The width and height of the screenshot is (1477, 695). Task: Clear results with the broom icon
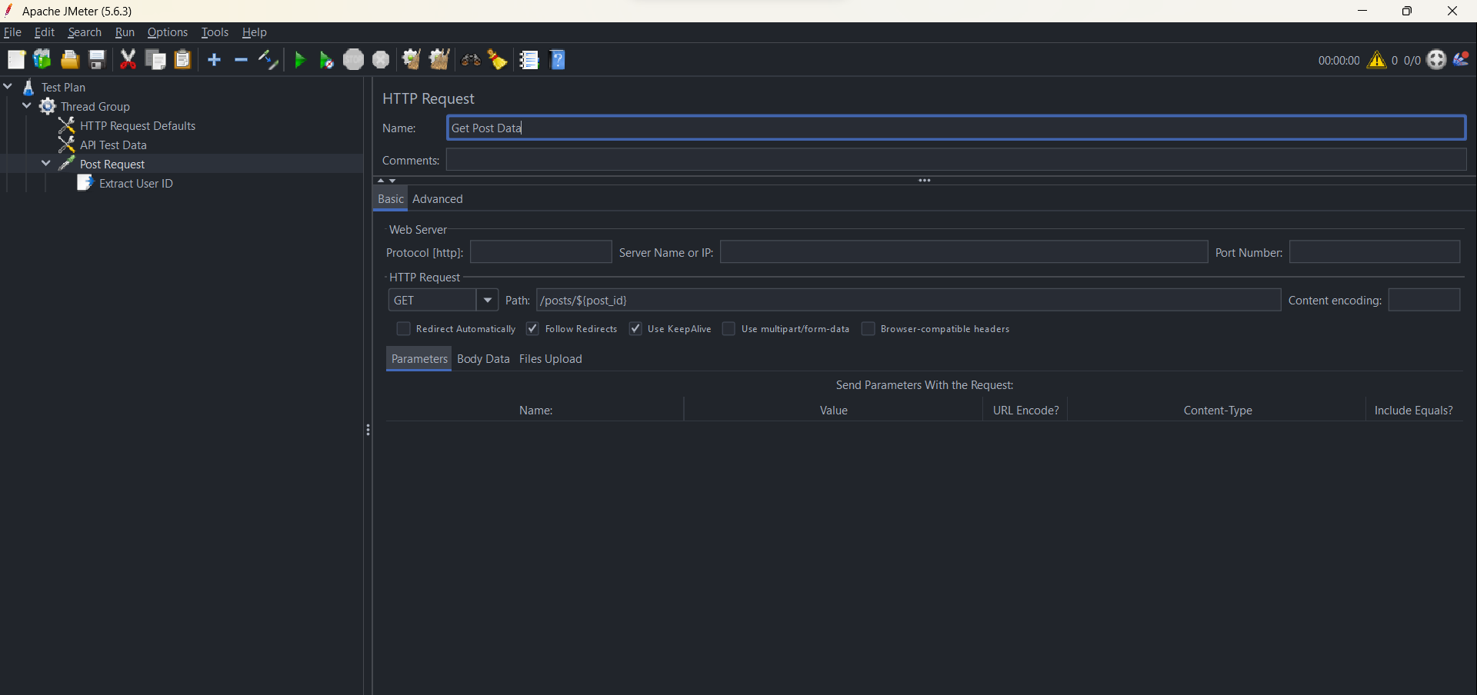[497, 59]
